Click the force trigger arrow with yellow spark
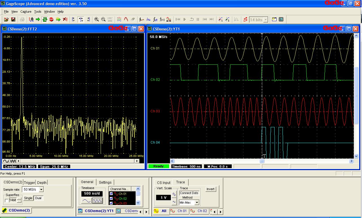Viewport: 362px width, 218px height. tap(58, 19)
